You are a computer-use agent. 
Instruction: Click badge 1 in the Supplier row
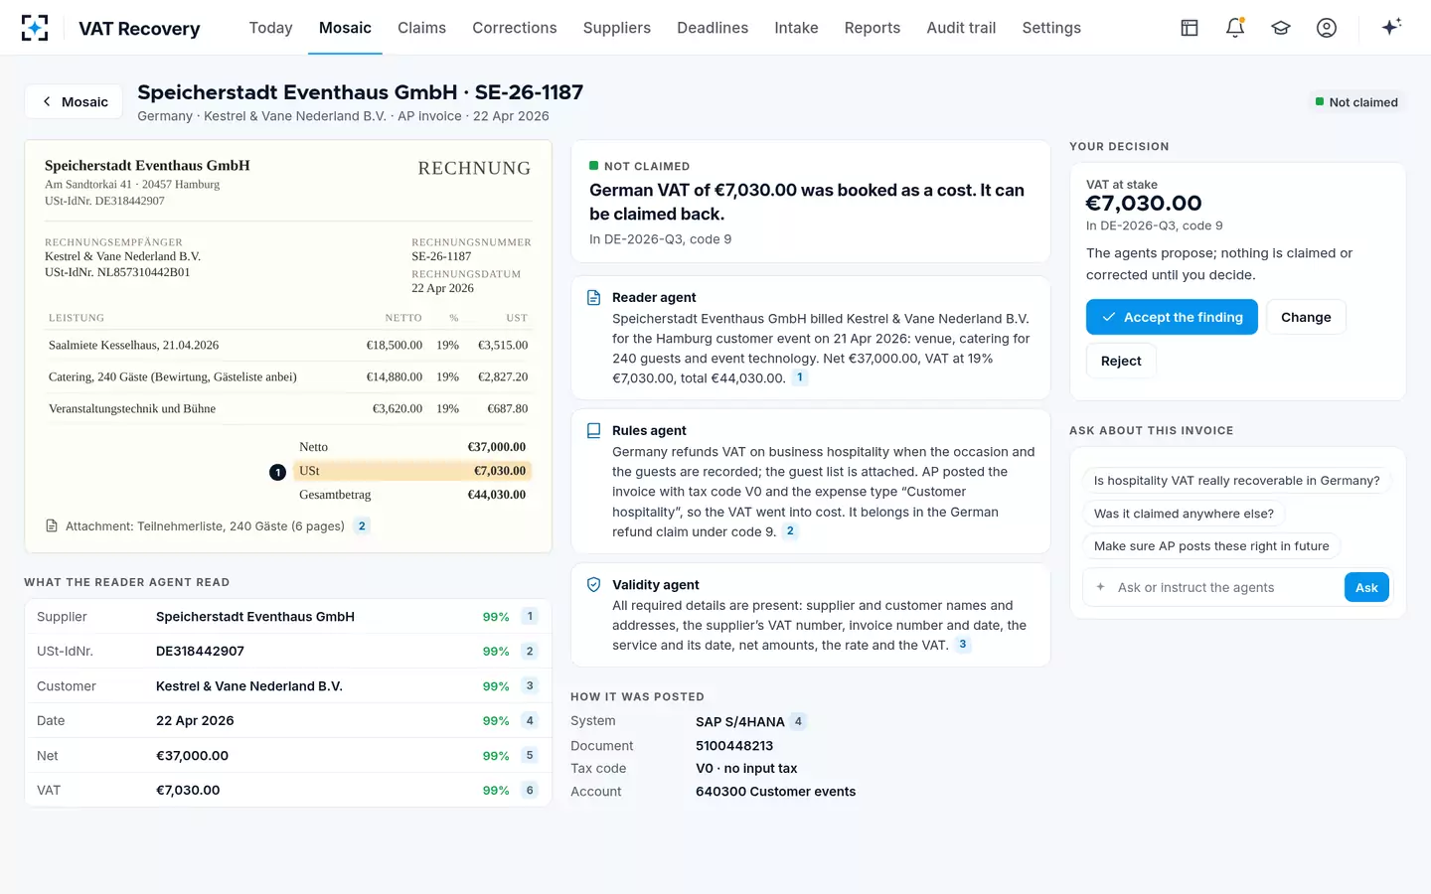point(530,616)
